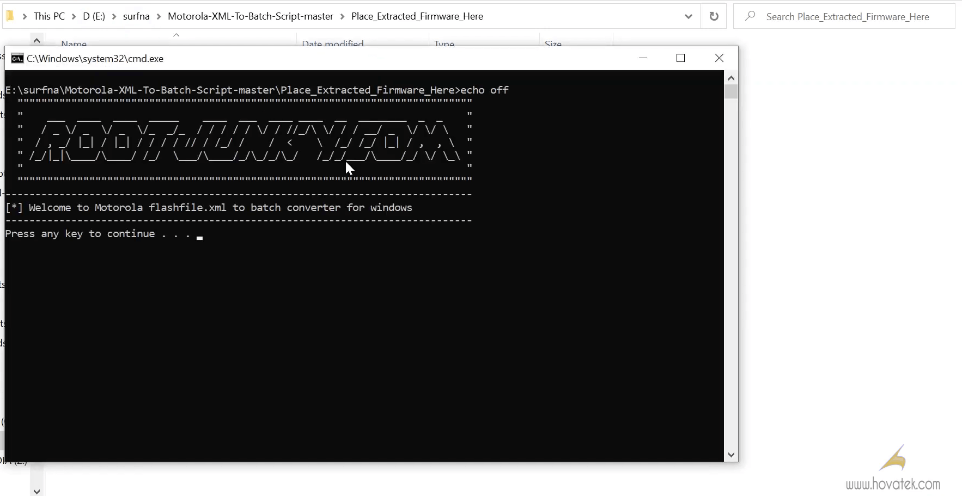This screenshot has width=962, height=496.
Task: Refresh the Place_Extracted_Firmware_Here folder view
Action: pyautogui.click(x=714, y=16)
